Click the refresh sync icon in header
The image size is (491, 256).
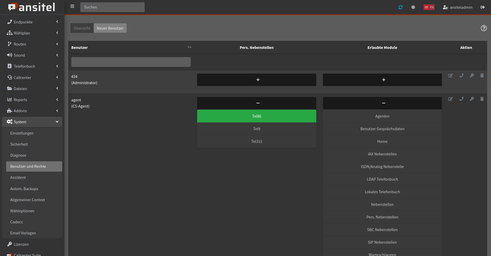click(x=400, y=7)
